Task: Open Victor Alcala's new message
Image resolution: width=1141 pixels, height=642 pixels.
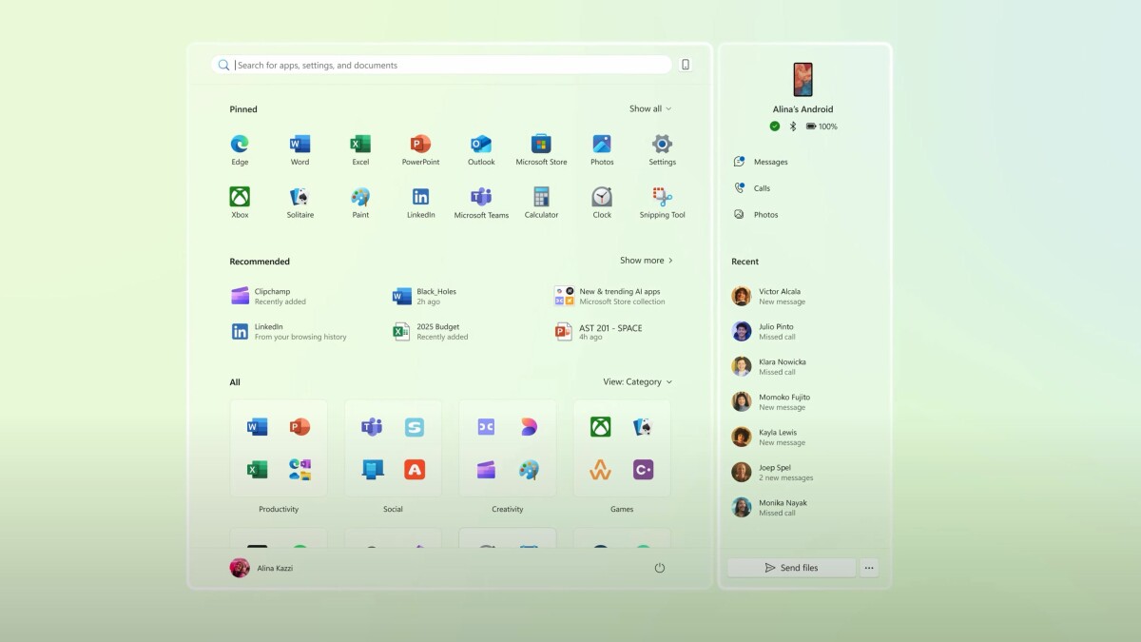Action: click(780, 297)
